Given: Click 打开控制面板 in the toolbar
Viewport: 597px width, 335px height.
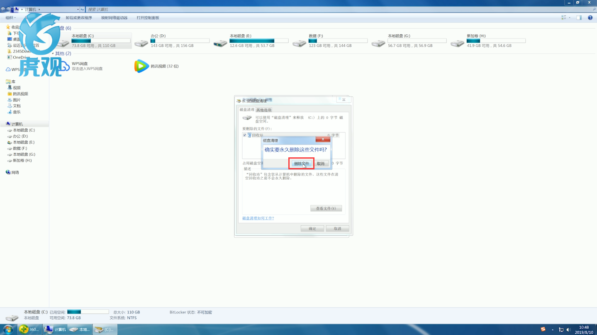Looking at the screenshot, I should tap(148, 18).
